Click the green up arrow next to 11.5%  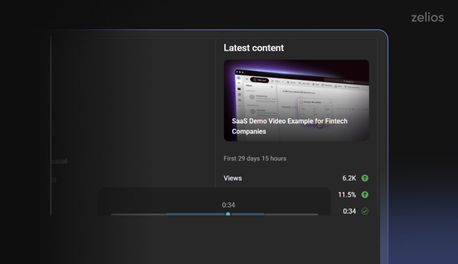pyautogui.click(x=364, y=194)
